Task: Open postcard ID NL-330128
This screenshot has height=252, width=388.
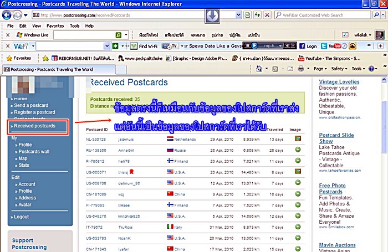Action: click(x=96, y=140)
